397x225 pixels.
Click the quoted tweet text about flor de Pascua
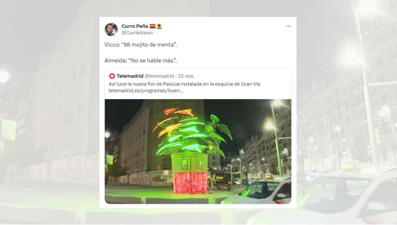tap(184, 84)
